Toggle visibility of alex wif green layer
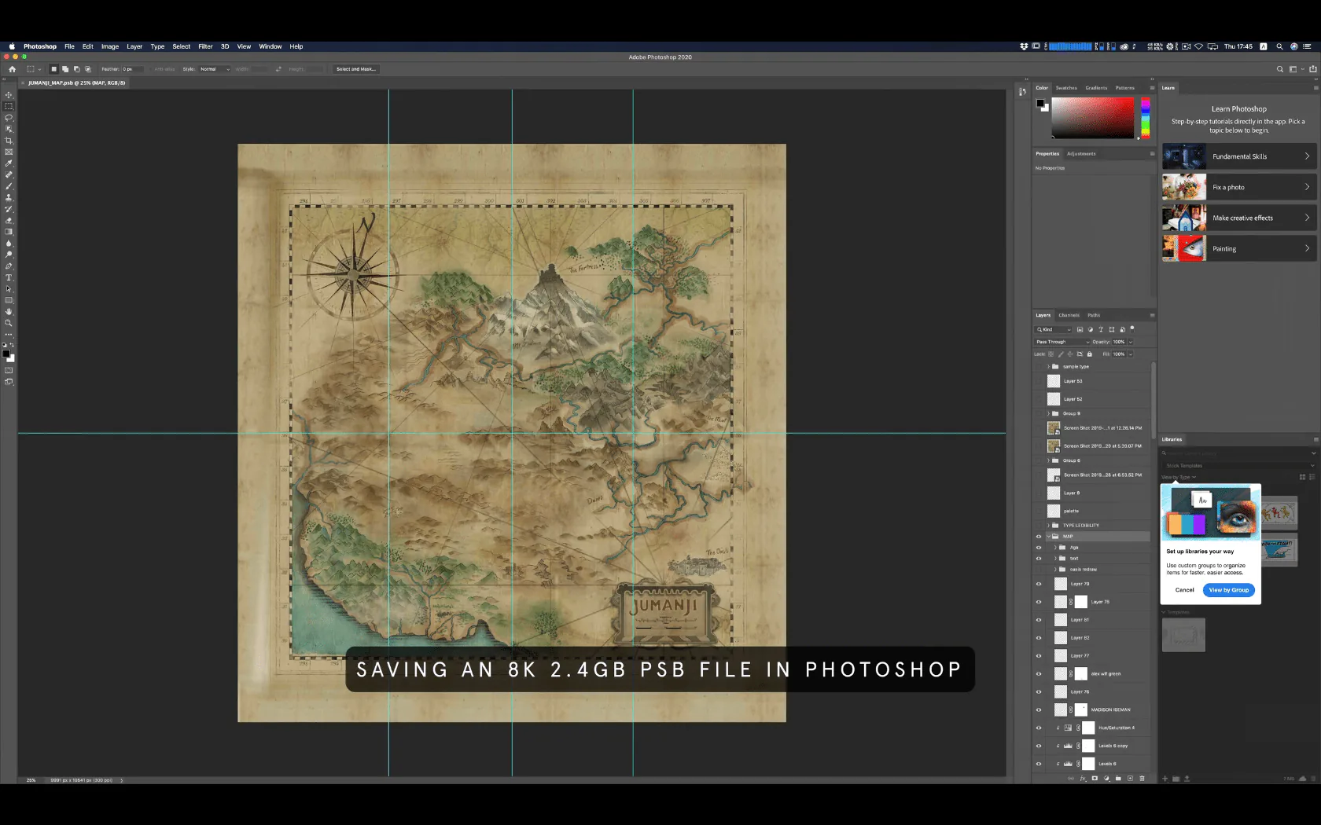This screenshot has width=1321, height=825. pyautogui.click(x=1038, y=673)
